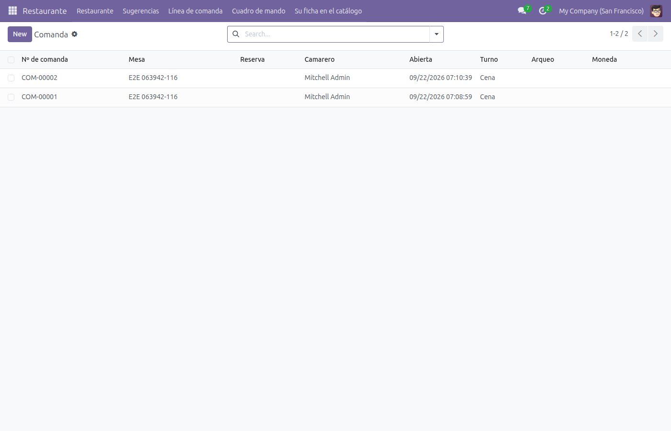Check the box for COM-00002
Viewport: 671px width, 431px height.
click(11, 78)
